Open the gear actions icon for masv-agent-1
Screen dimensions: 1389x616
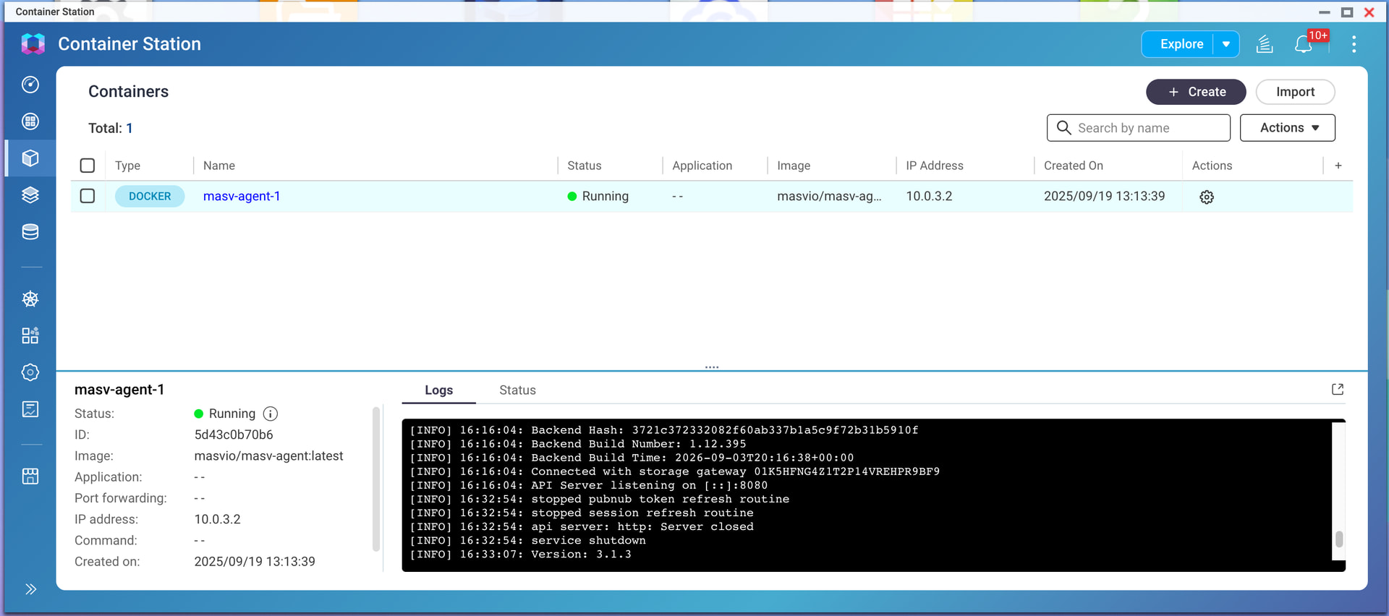pos(1207,197)
